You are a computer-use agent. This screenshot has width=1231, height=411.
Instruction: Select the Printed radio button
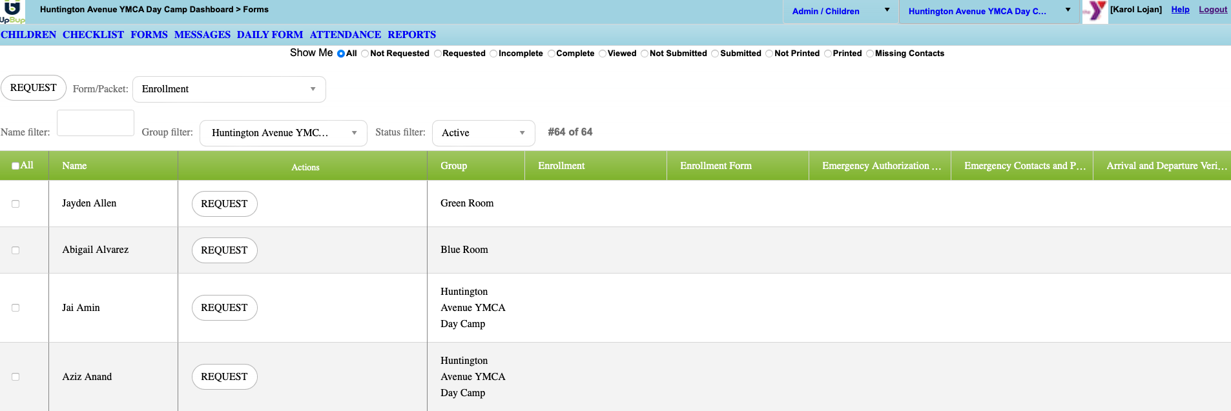(x=828, y=54)
